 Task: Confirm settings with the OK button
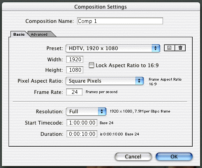[174, 157]
